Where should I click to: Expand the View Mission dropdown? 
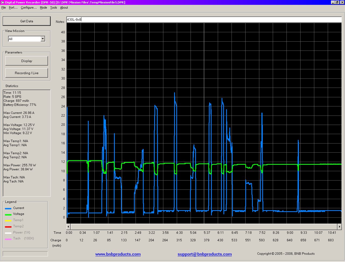(x=43, y=39)
